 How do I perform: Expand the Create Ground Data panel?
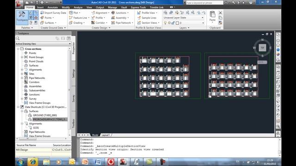[x=65, y=28]
